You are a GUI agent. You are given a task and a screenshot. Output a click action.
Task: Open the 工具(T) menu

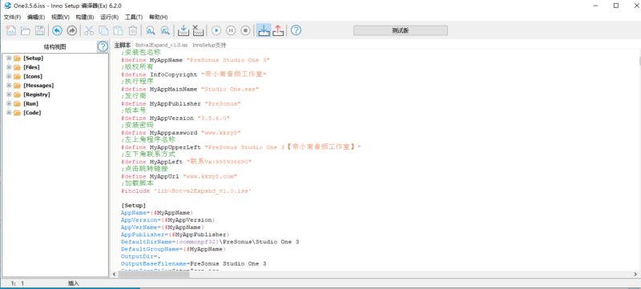134,17
